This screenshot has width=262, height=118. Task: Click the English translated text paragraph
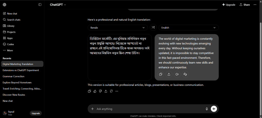coord(186,53)
